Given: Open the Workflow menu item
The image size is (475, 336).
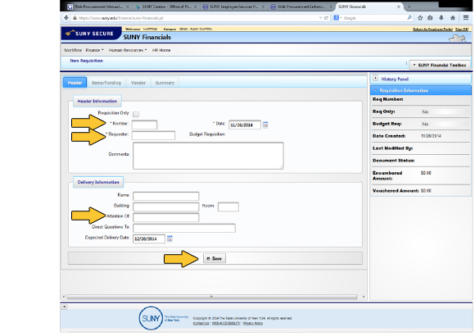Looking at the screenshot, I should click(x=73, y=50).
